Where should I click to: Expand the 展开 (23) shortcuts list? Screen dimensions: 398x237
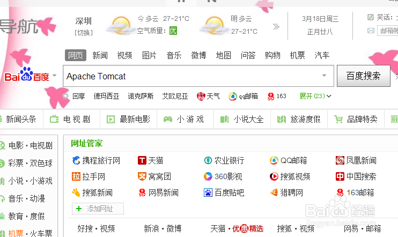point(315,96)
